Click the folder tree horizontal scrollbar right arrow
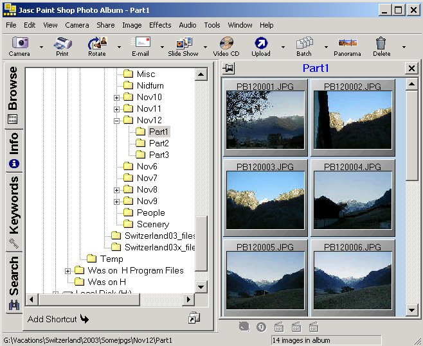423x346 pixels. (x=189, y=299)
